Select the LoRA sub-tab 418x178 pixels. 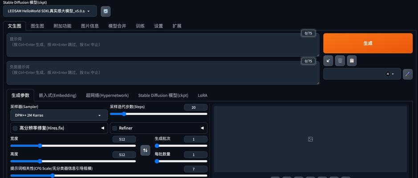203,95
